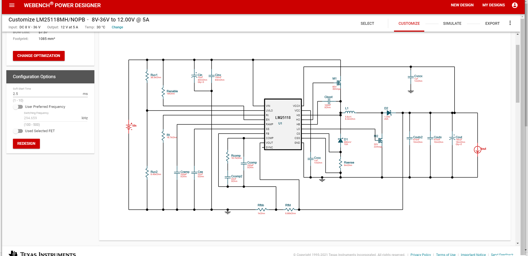Select the Cramp capacitor symbol

(177, 173)
